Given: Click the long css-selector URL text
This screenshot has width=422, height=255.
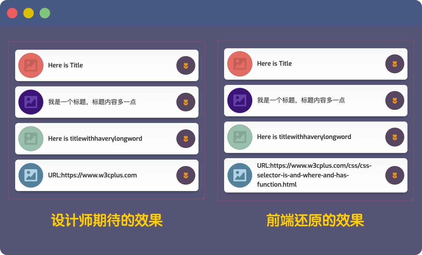Looking at the screenshot, I should [314, 175].
